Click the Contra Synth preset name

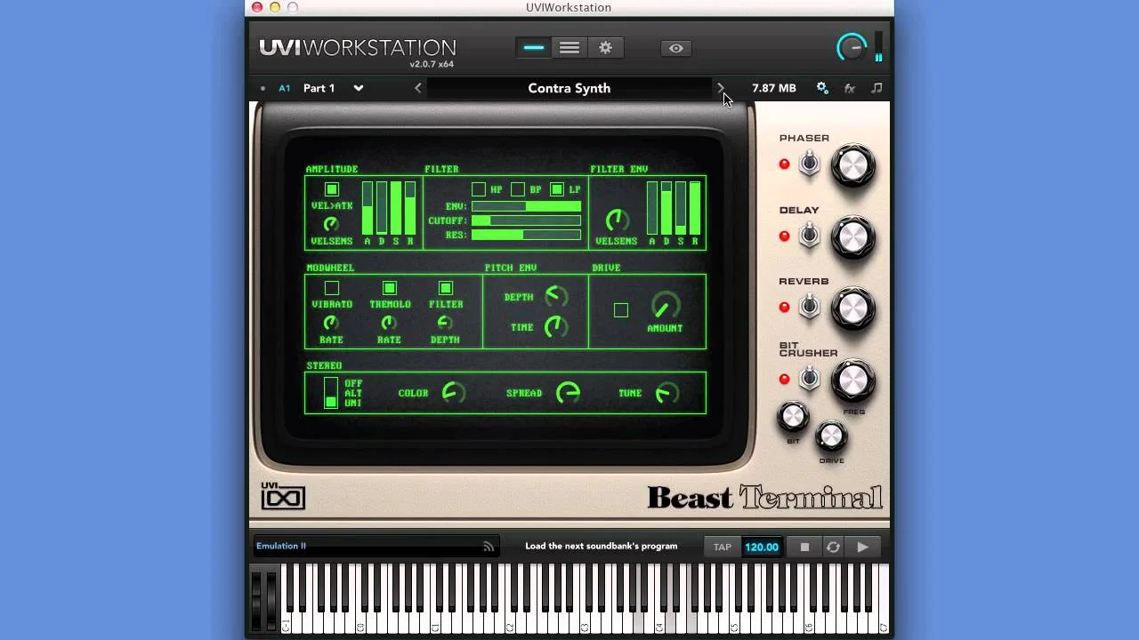click(x=569, y=88)
